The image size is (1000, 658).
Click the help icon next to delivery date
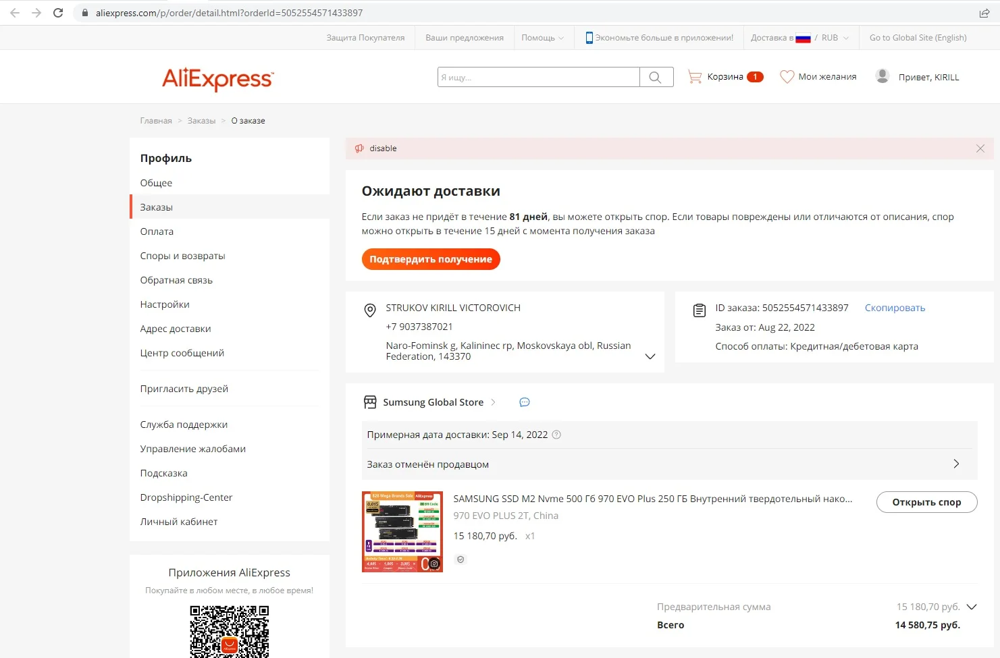click(x=556, y=435)
